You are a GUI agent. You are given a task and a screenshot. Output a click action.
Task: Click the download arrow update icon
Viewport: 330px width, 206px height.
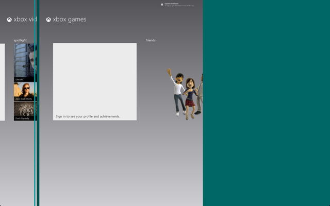(x=162, y=5)
